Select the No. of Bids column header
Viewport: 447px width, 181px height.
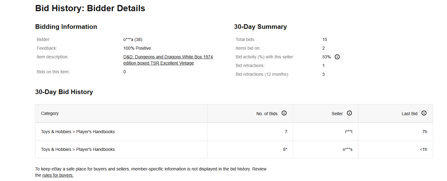(267, 114)
